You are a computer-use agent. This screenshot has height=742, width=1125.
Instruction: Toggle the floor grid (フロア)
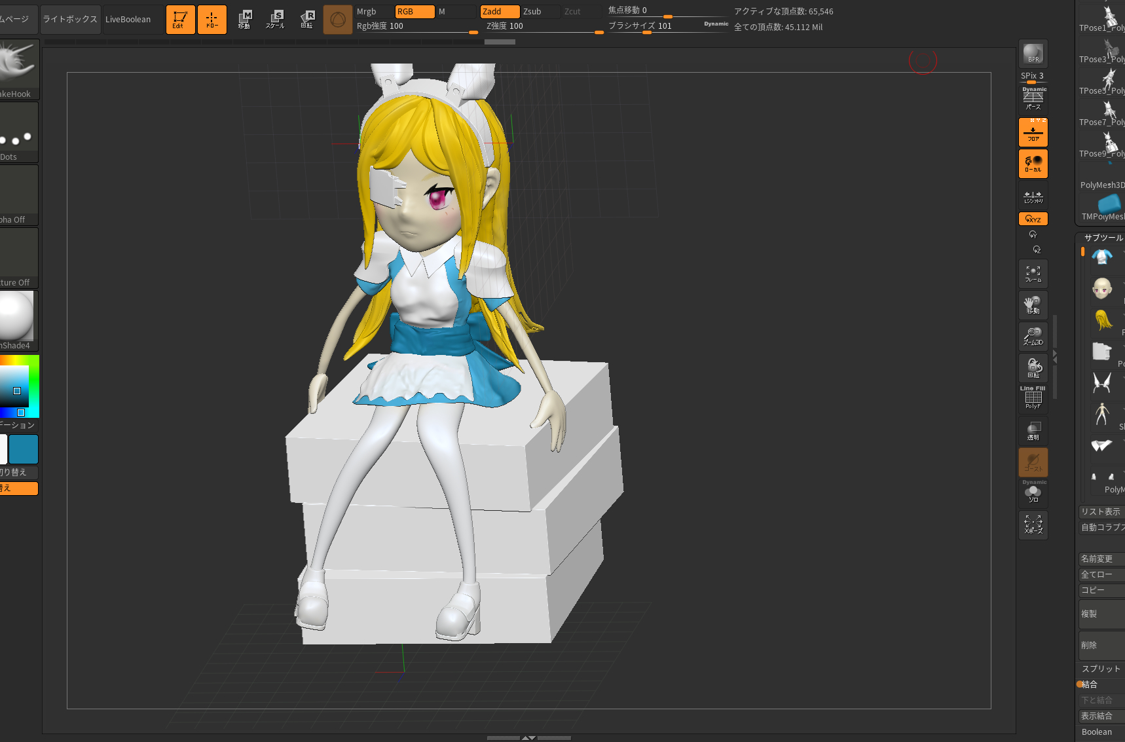pos(1033,132)
